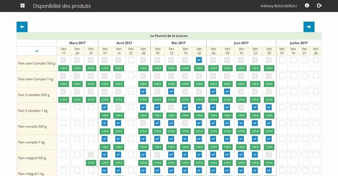Click 7,50 € price of Pain complet 1 kg Ven 02 Juin

click(x=213, y=147)
